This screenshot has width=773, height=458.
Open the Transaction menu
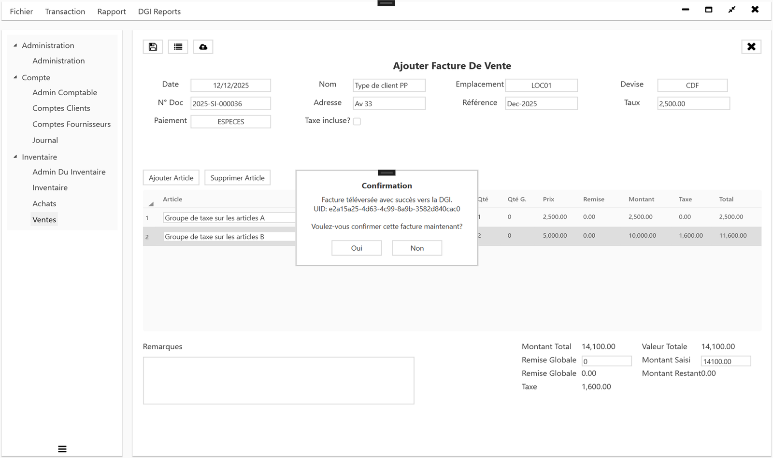click(x=65, y=11)
